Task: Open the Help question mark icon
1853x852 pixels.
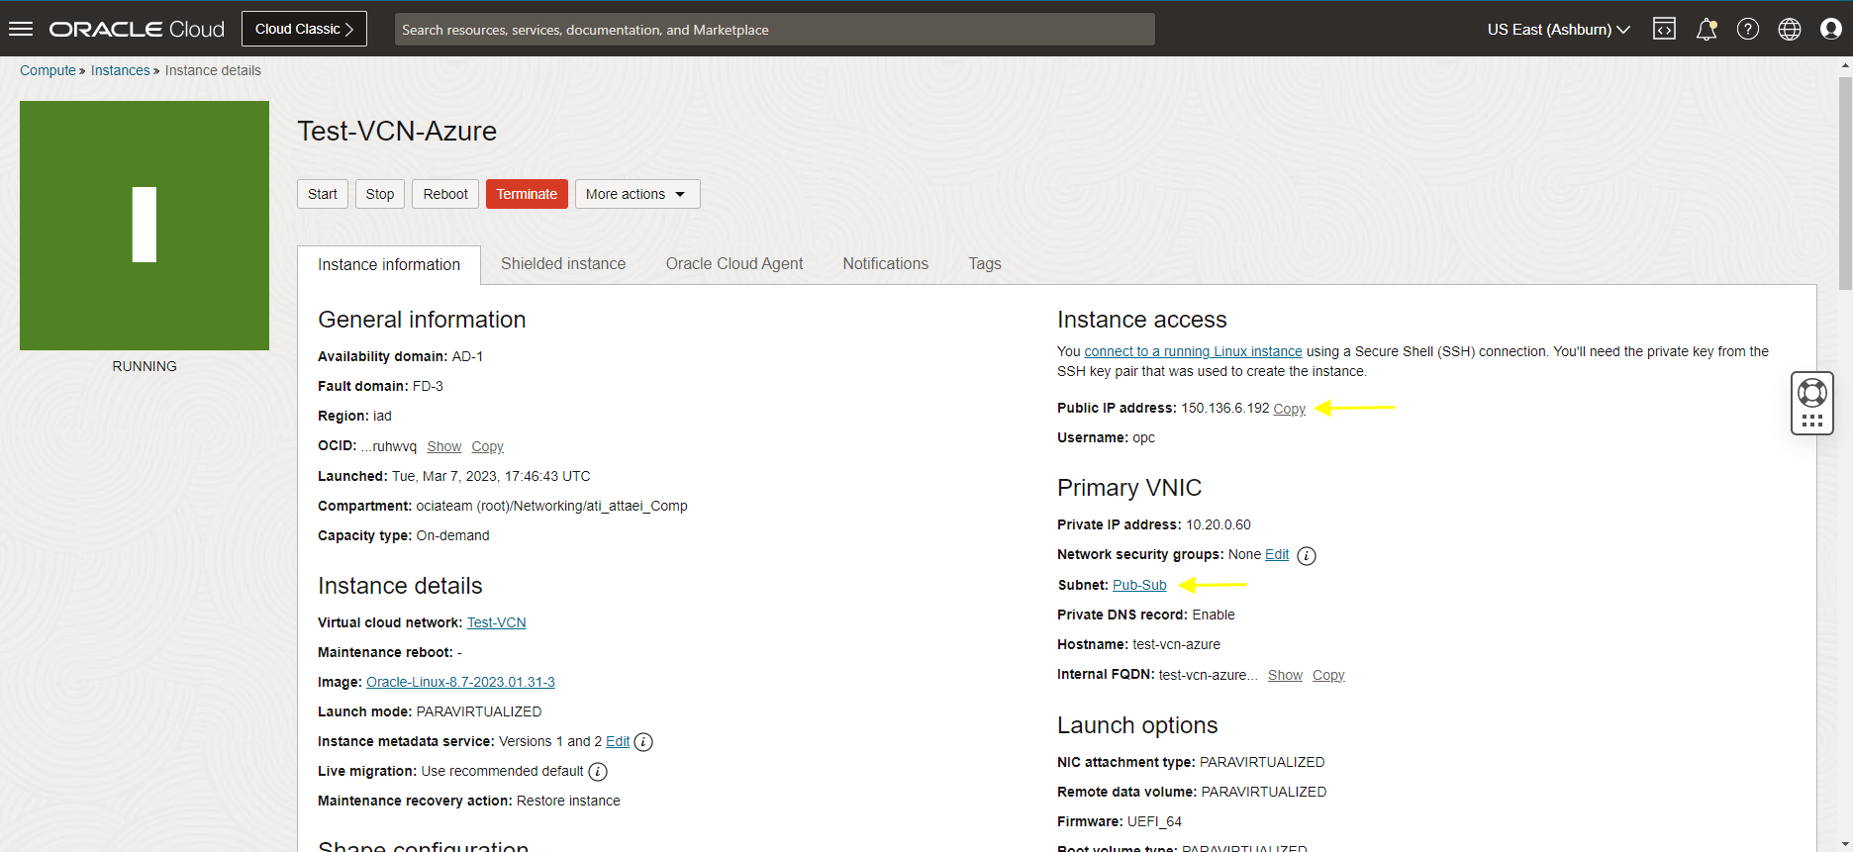Action: (1748, 29)
